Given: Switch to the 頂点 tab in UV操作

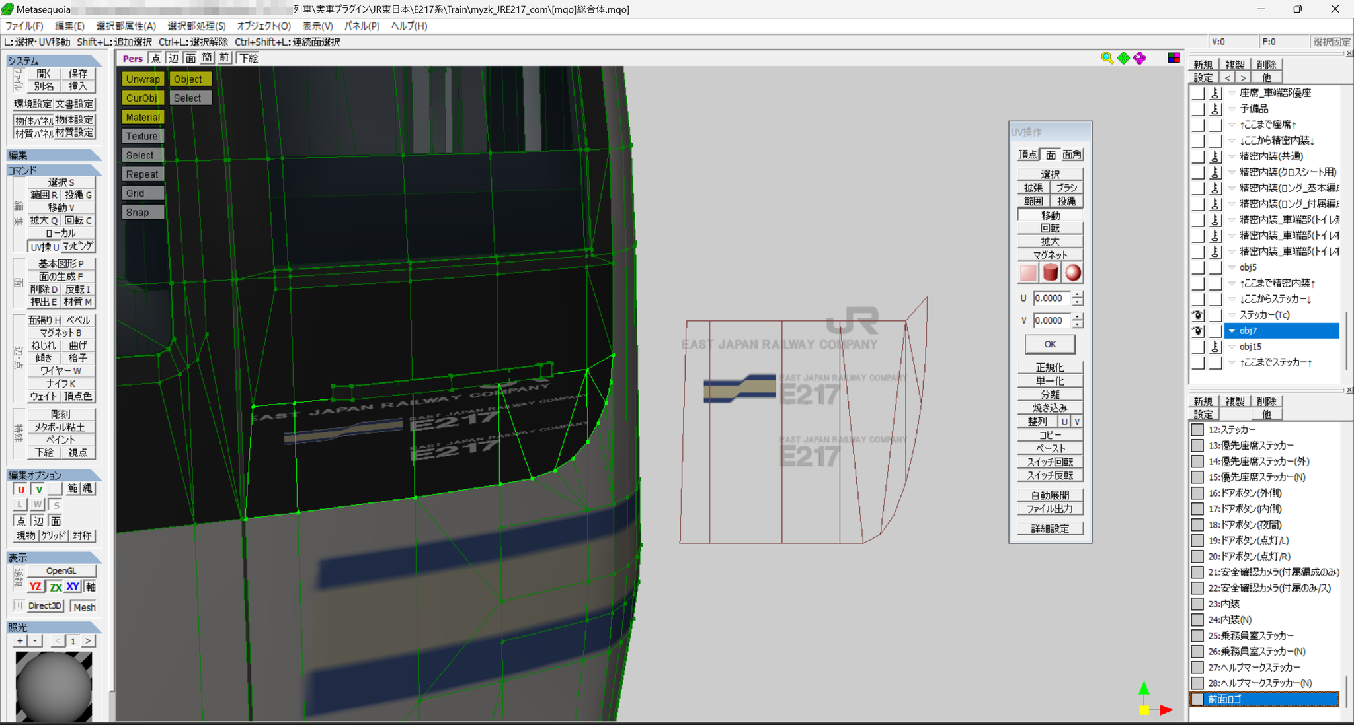Looking at the screenshot, I should click(x=1028, y=155).
